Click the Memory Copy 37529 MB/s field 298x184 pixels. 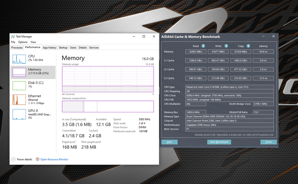[x=241, y=52]
